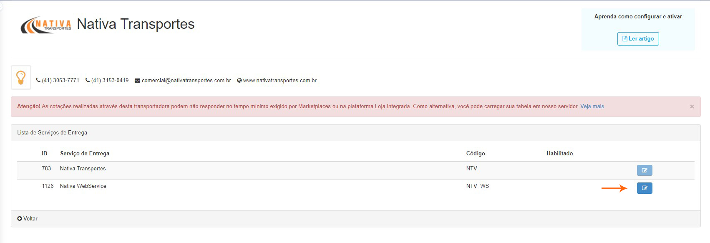The height and width of the screenshot is (243, 710).
Task: Edit the Nativa Transportes service (ID 783)
Action: point(644,170)
